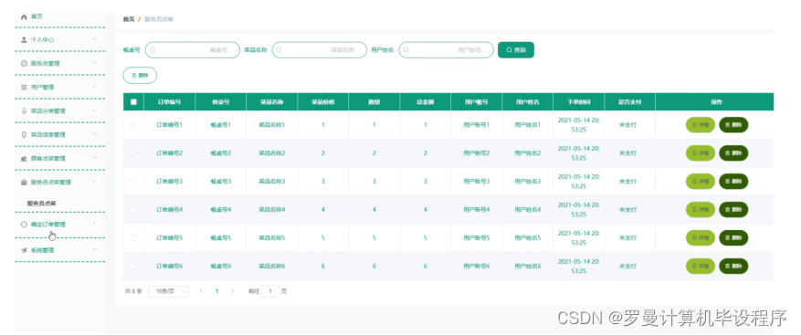The height and width of the screenshot is (335, 801).
Task: Click cell 用户账号4
Action: pos(477,209)
